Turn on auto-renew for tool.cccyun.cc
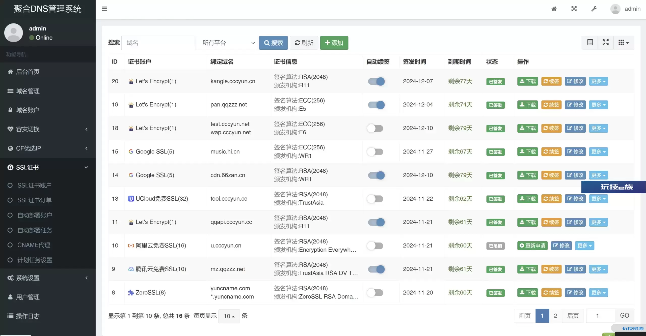Image resolution: width=646 pixels, height=336 pixels. click(x=375, y=199)
